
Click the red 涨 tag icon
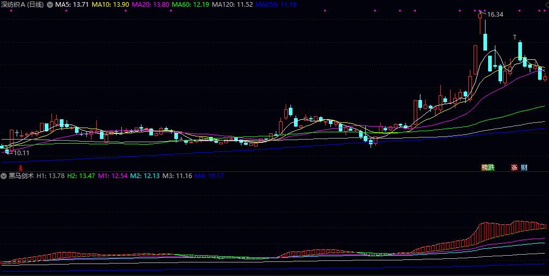coord(514,167)
